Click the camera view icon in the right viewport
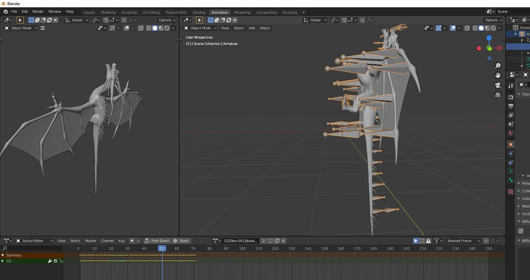 coord(498,85)
